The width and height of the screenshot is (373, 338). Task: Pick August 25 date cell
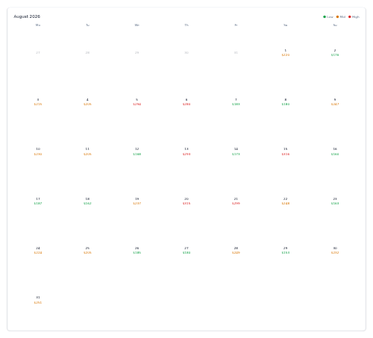click(87, 250)
